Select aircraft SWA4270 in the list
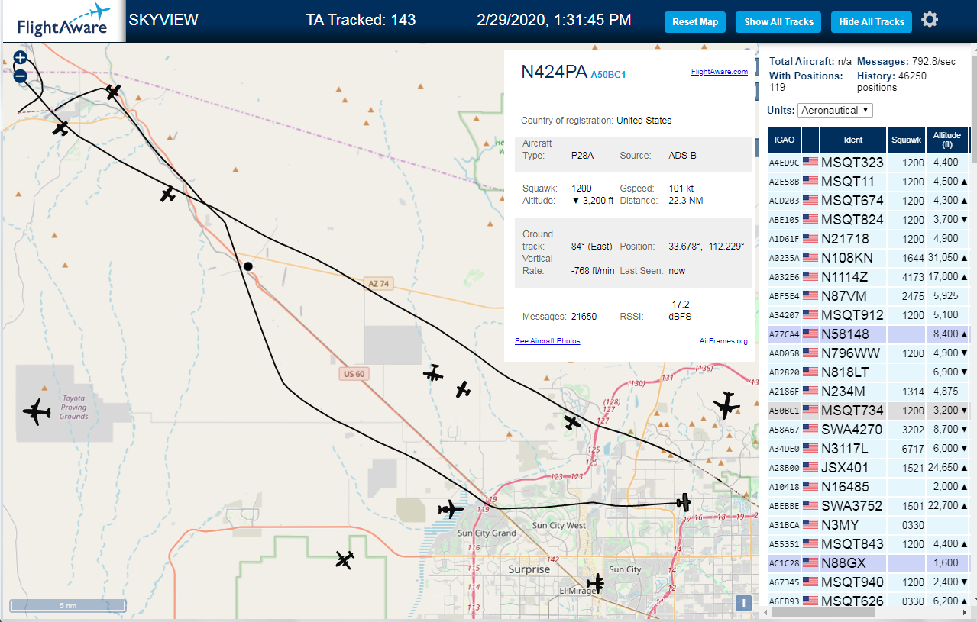The width and height of the screenshot is (977, 622). 869,430
